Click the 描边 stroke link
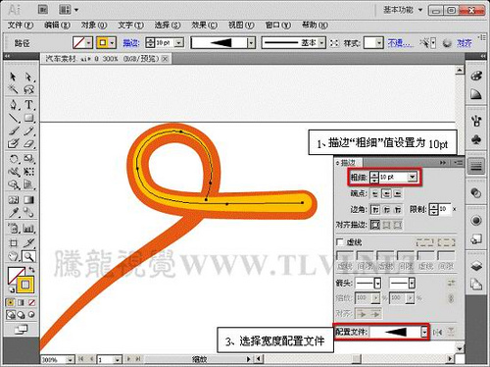This screenshot has height=367, width=490. coord(131,42)
